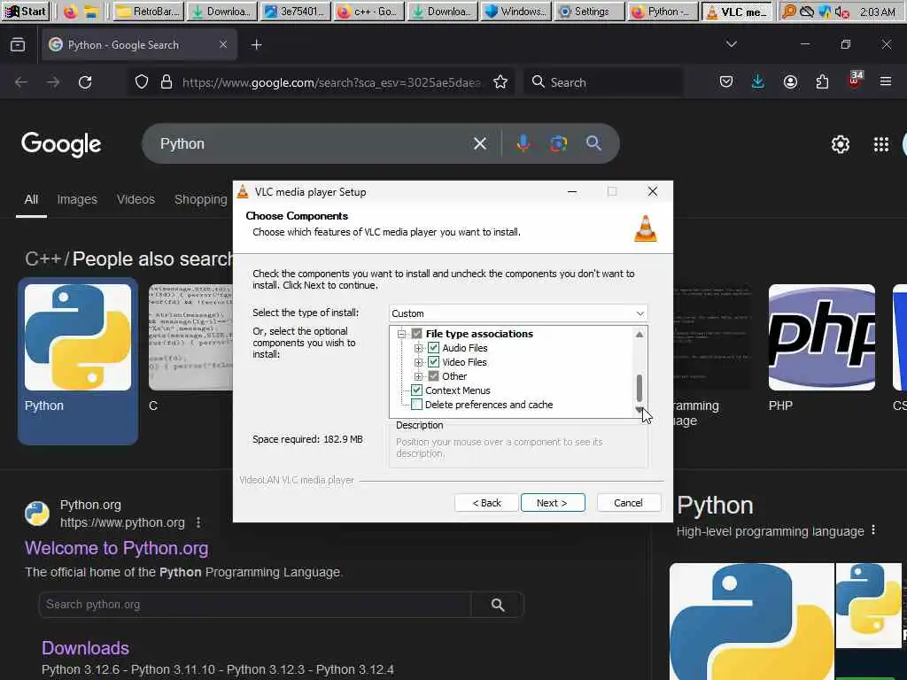Click the muted volume tray icon

click(842, 12)
